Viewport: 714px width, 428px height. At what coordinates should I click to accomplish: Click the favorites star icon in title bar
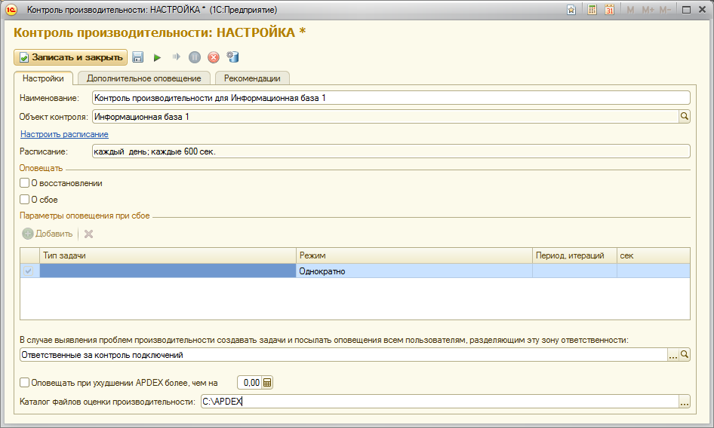tap(571, 10)
